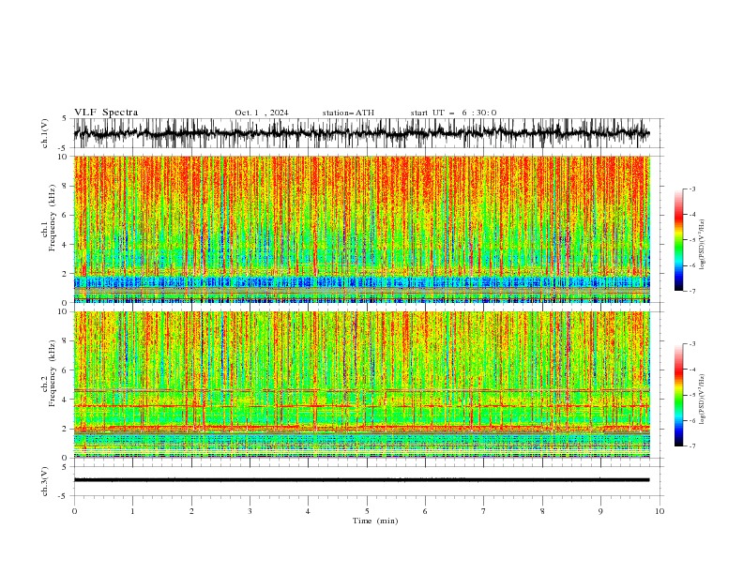
Task: Click the "-5" tick on lower color bar
Action: pyautogui.click(x=692, y=395)
